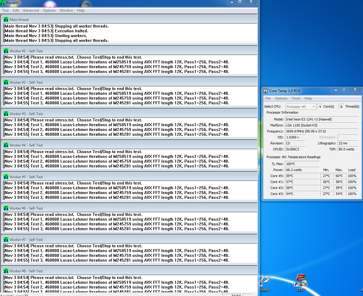Click the Revision value C0
Viewport: 363px width, 296px height.
(x=295, y=143)
